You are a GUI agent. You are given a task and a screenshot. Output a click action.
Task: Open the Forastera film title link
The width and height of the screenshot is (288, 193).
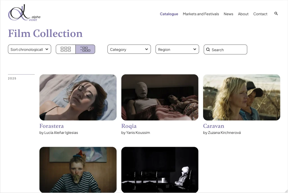(x=52, y=126)
